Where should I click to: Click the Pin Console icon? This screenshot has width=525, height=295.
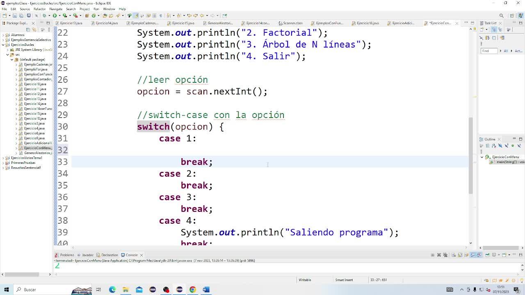(487, 255)
